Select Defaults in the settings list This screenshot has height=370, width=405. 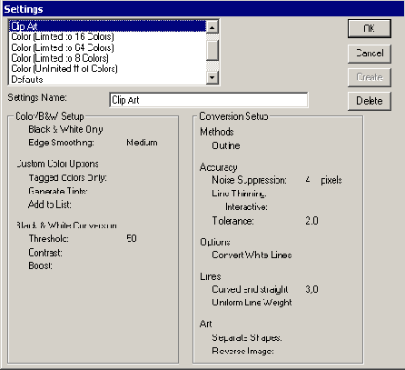click(108, 79)
